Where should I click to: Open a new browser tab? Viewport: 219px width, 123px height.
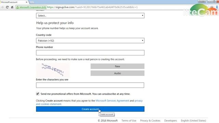pos(32,2)
